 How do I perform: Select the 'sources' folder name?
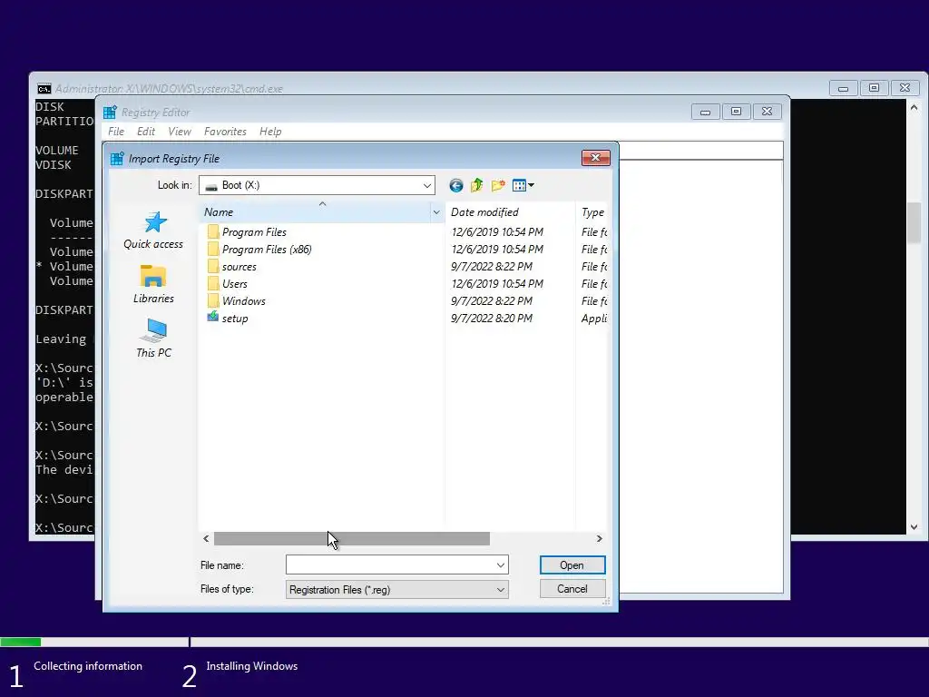coord(240,267)
